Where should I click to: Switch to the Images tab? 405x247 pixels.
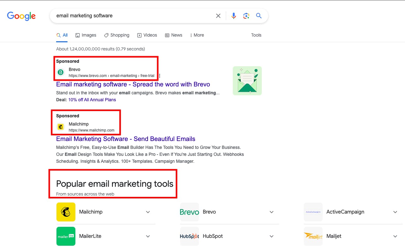click(86, 35)
